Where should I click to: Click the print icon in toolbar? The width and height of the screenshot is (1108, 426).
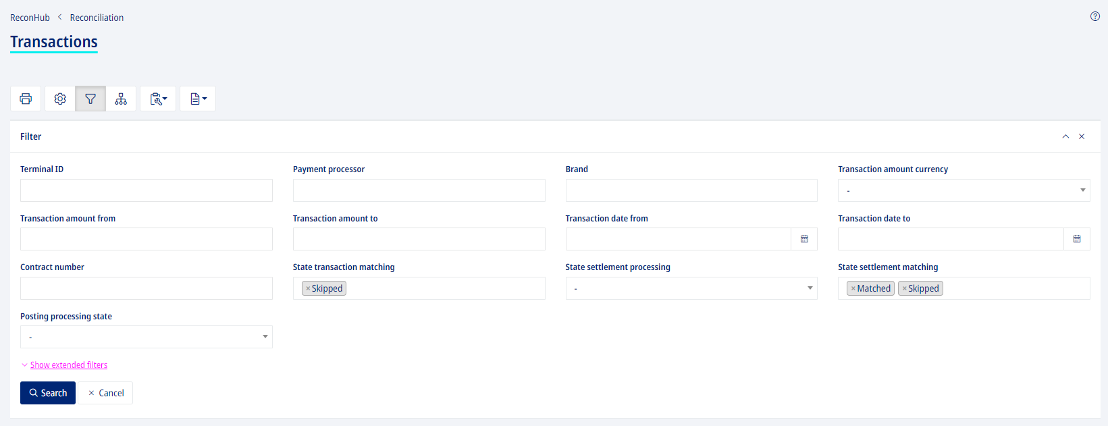[26, 99]
